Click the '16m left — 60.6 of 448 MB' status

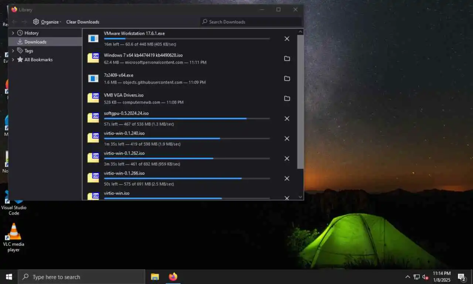pos(140,44)
